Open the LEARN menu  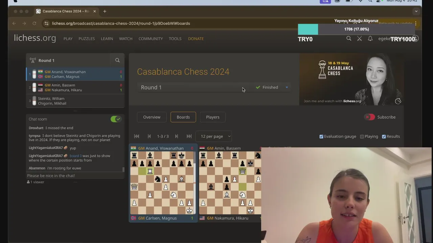pyautogui.click(x=107, y=38)
